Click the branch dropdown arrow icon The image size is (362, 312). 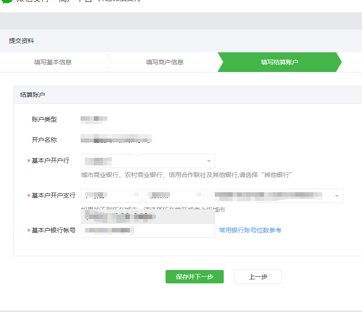pyautogui.click(x=336, y=196)
